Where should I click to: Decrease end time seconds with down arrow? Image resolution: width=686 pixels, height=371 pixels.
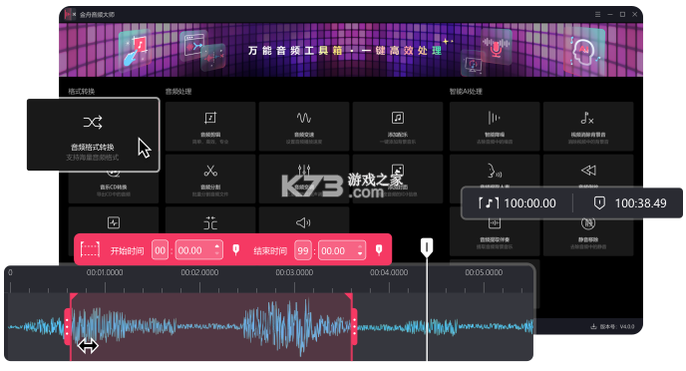pyautogui.click(x=360, y=253)
